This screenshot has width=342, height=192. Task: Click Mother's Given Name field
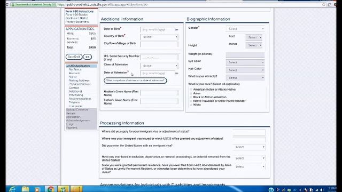point(159,93)
